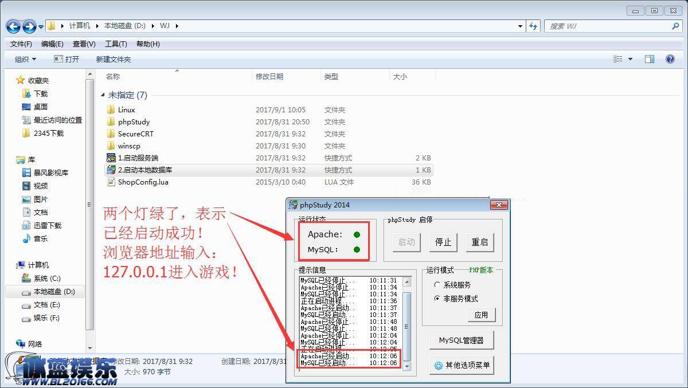Open the 编辑(E) menu
The image size is (688, 388).
pos(52,44)
